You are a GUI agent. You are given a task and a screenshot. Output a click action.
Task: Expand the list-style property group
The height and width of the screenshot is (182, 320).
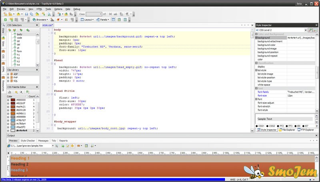pos(256,70)
